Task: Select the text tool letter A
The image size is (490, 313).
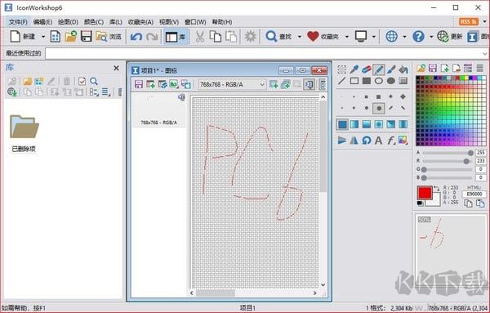Action: (x=378, y=140)
